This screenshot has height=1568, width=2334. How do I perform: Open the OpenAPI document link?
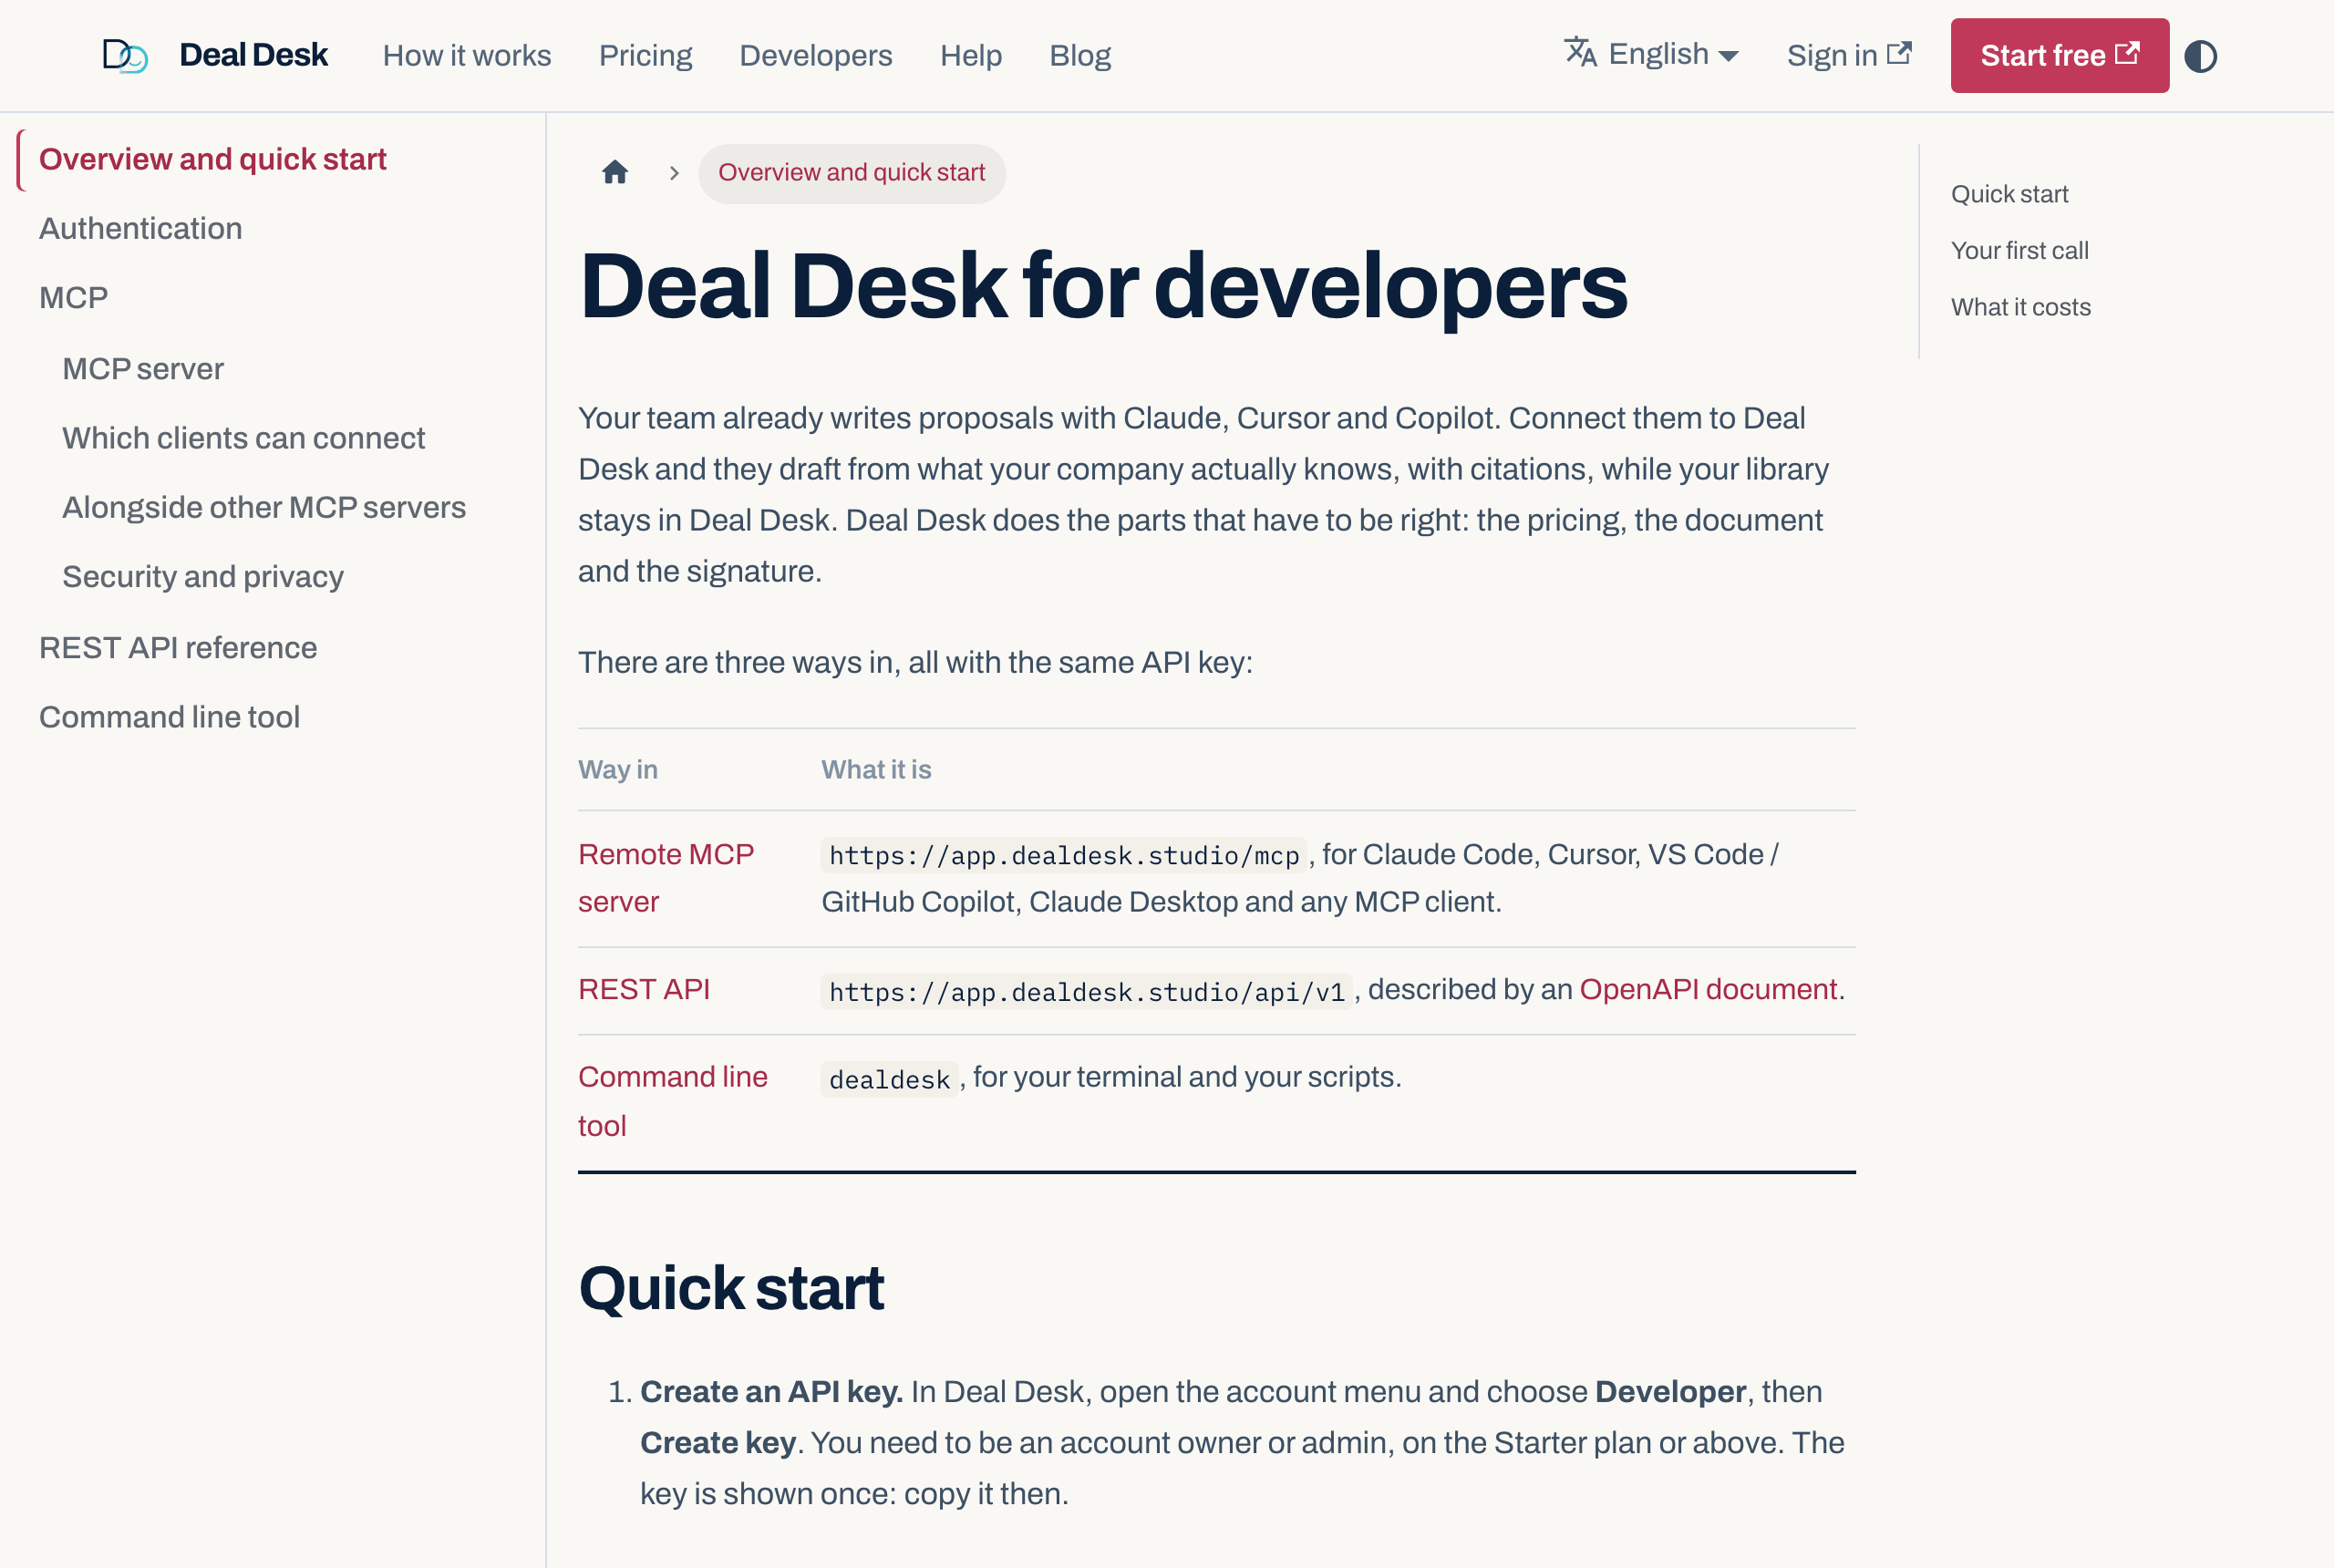tap(1708, 990)
